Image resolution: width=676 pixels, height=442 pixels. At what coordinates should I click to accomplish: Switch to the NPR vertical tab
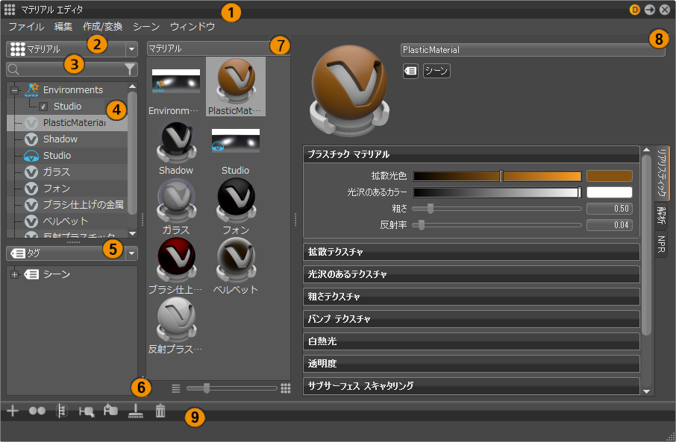pyautogui.click(x=661, y=244)
